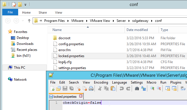Open Find using the binoculars icon
This screenshot has width=187, height=110.
point(137,89)
